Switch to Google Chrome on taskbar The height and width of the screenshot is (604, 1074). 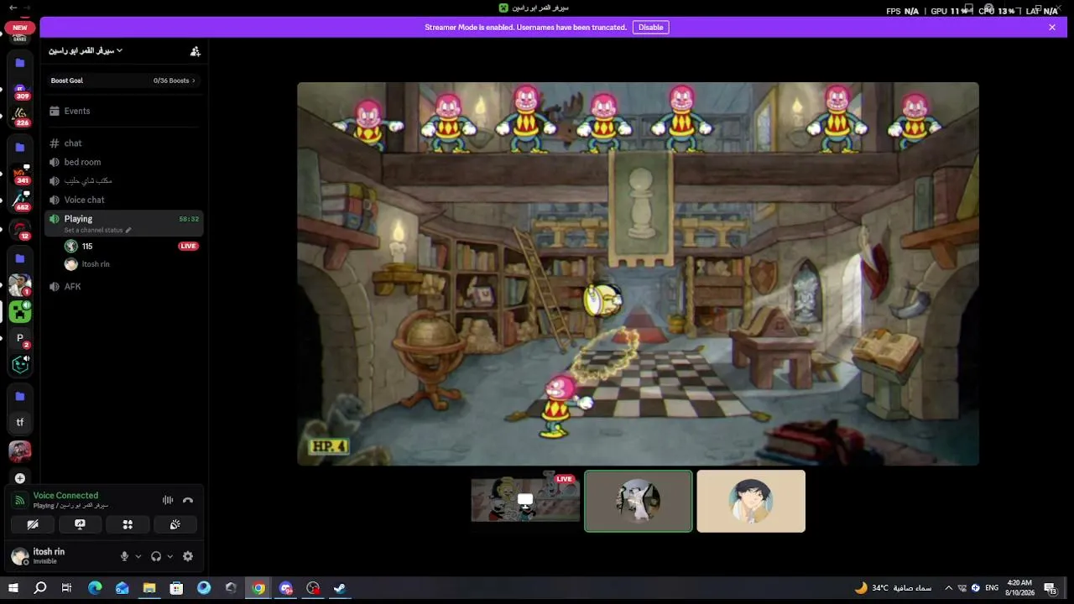(x=258, y=588)
